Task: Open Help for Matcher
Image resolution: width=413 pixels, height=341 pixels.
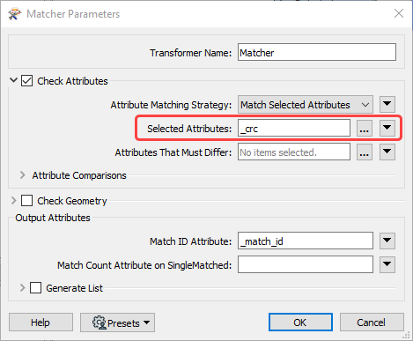Action: coord(41,322)
